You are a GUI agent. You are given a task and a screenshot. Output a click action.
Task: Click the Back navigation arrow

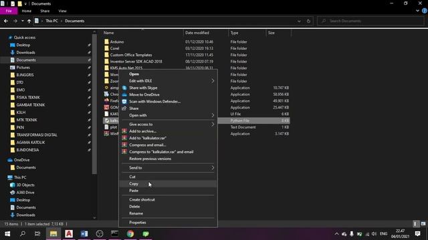pos(6,21)
